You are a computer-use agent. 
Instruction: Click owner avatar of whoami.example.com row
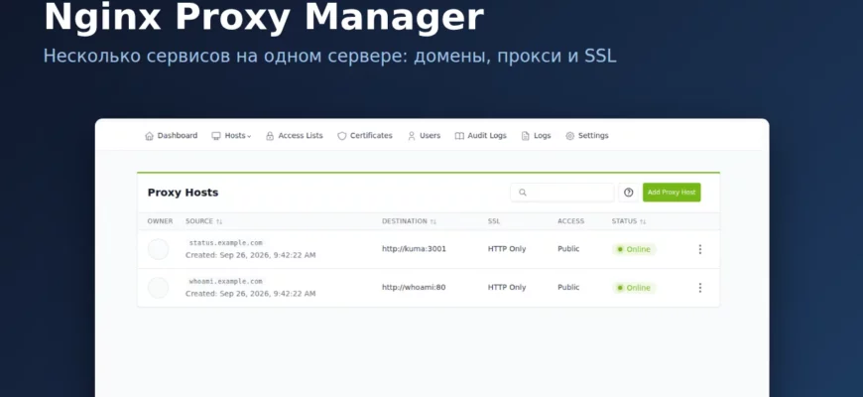158,288
